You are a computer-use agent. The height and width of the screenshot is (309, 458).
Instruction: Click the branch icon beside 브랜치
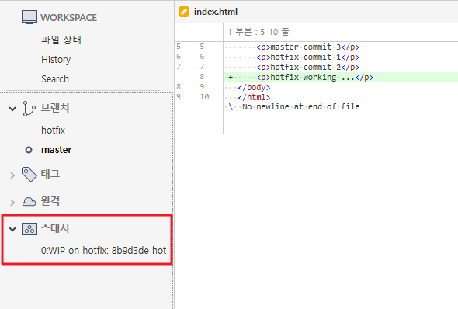[29, 109]
